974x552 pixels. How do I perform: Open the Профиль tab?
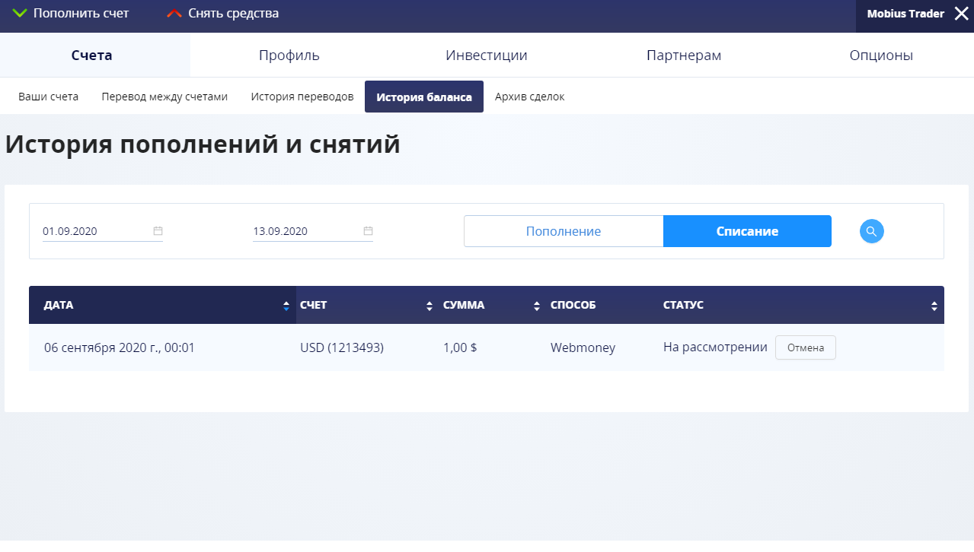pos(289,56)
